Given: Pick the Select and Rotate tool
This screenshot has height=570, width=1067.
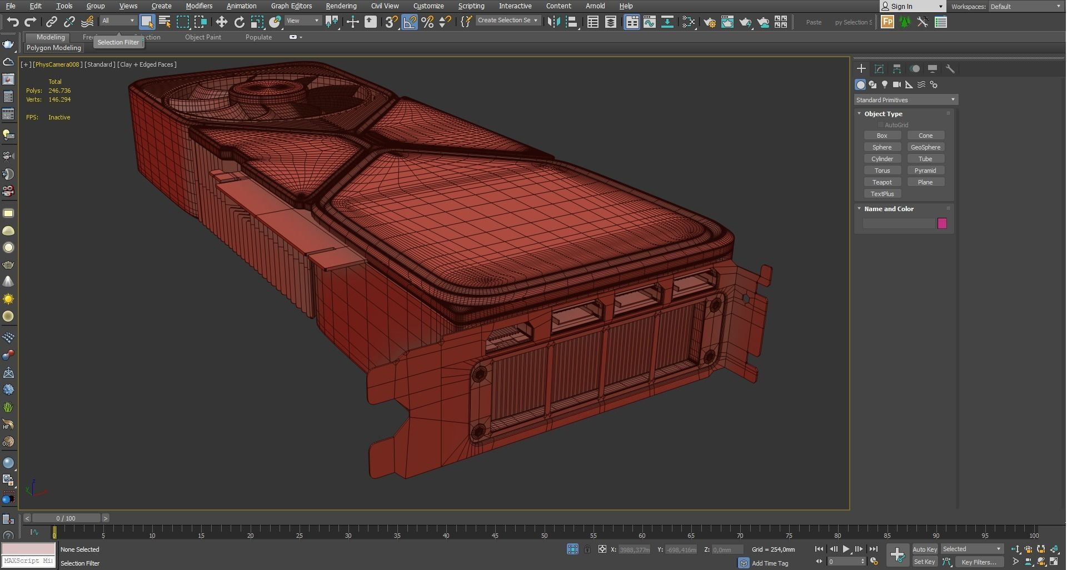Looking at the screenshot, I should (x=240, y=22).
